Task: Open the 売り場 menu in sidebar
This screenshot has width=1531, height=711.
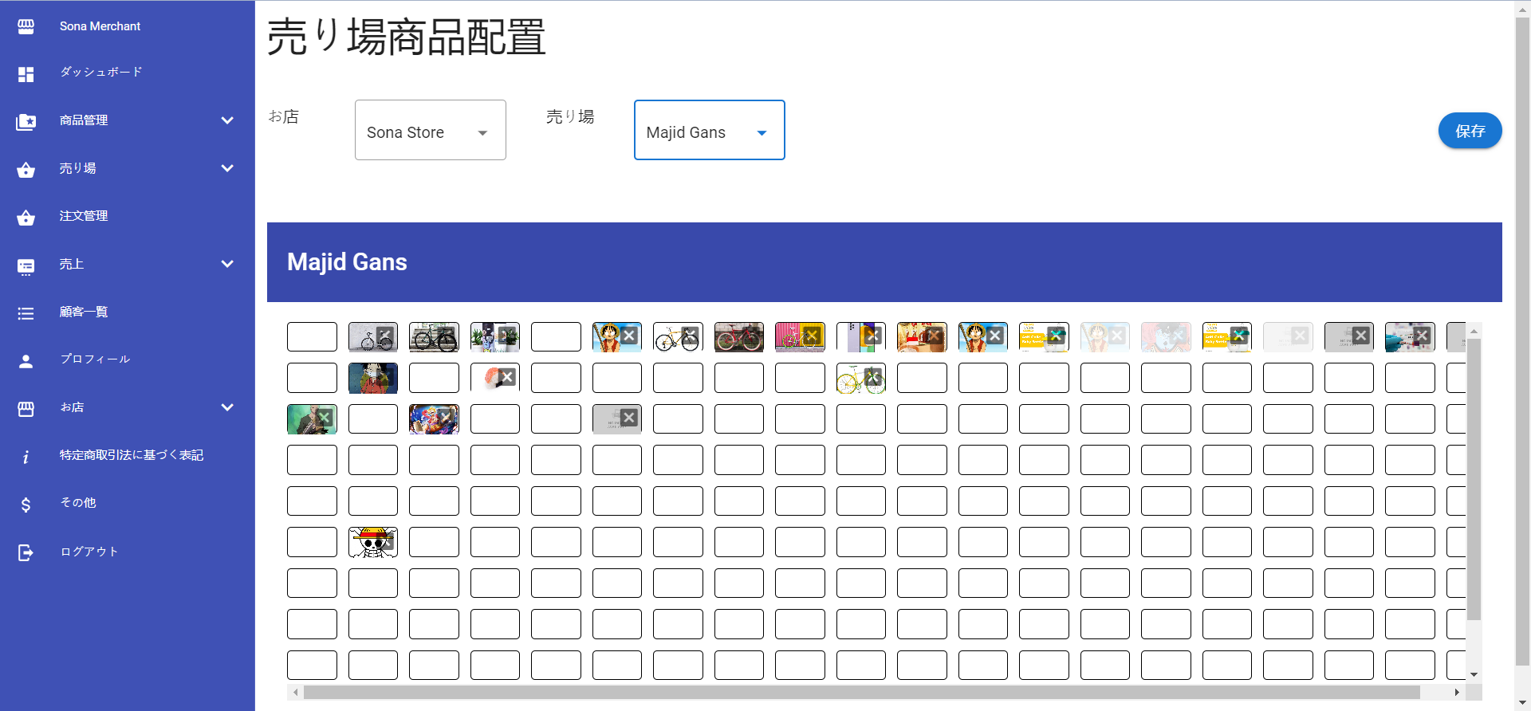Action: (77, 168)
